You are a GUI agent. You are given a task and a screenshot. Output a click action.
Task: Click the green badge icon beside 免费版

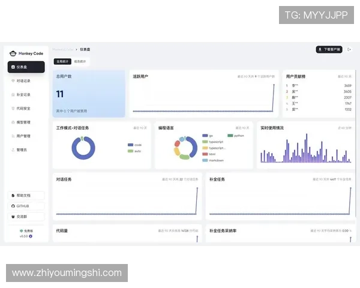click(x=22, y=231)
